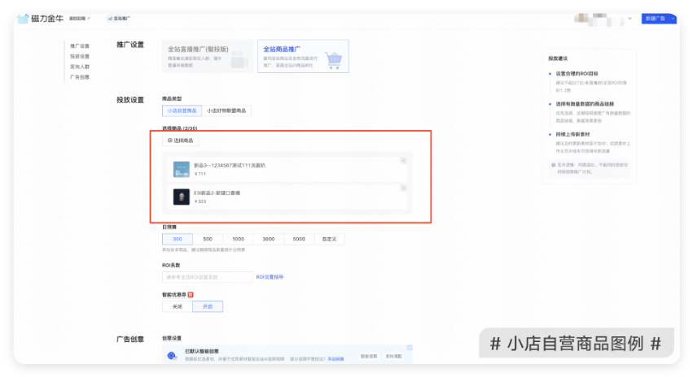Choose 小店自营商品 product type
The height and width of the screenshot is (377, 693).
pyautogui.click(x=182, y=110)
